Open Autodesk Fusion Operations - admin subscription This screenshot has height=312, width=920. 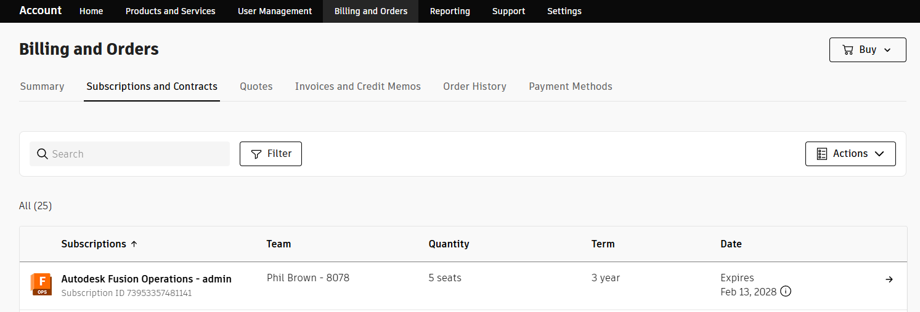point(146,279)
